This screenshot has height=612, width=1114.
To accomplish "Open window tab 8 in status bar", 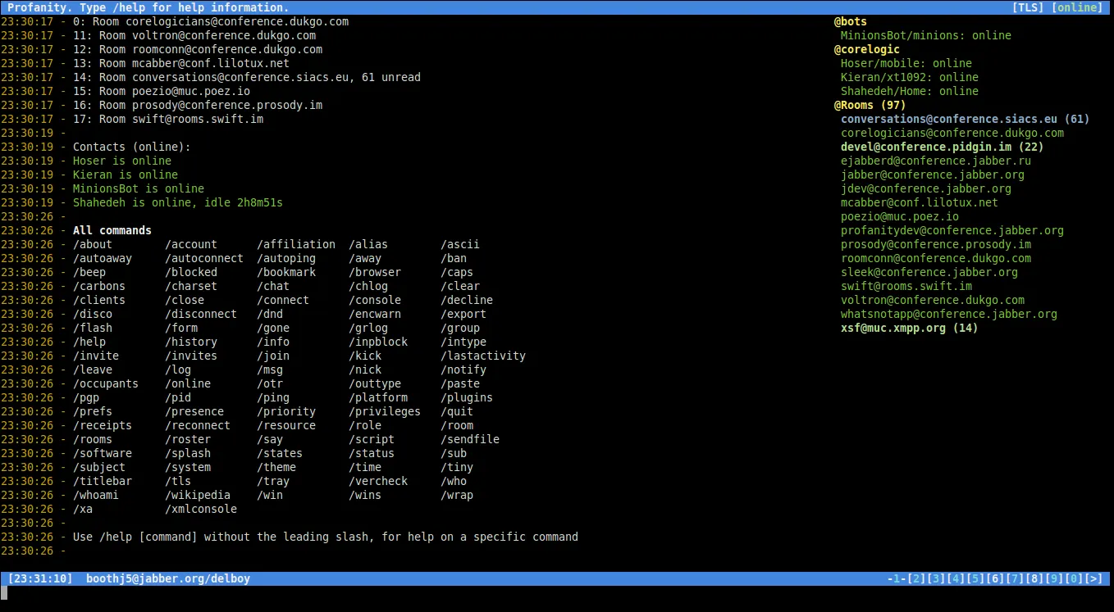I will tap(1034, 578).
